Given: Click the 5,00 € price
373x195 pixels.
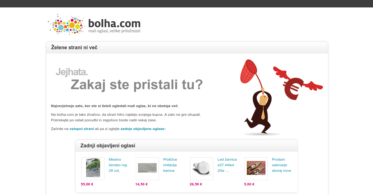Looking at the screenshot, I should [x=249, y=184].
